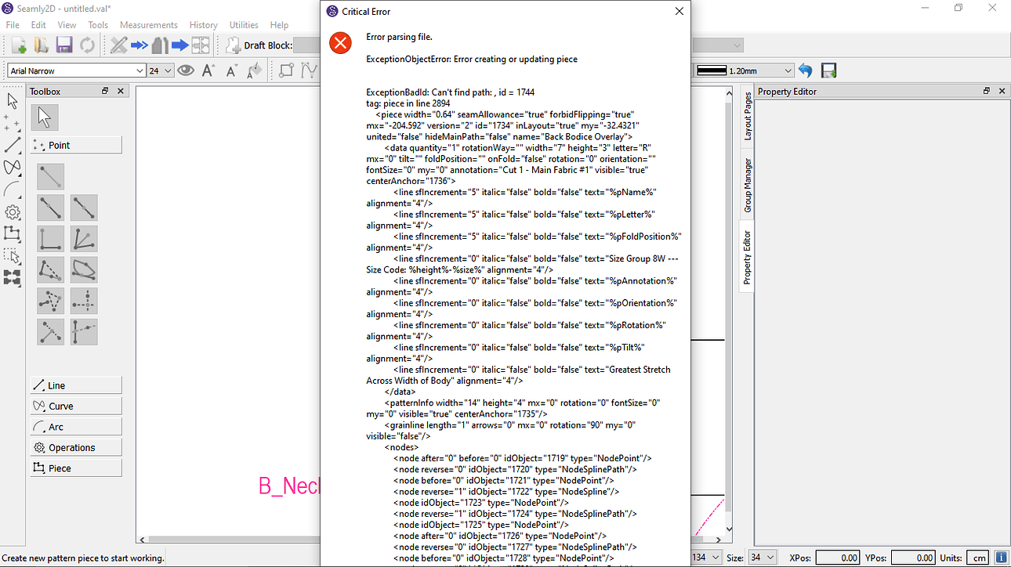Open the status bar info icon
Screen dimensions: 1011x567
[1001, 557]
